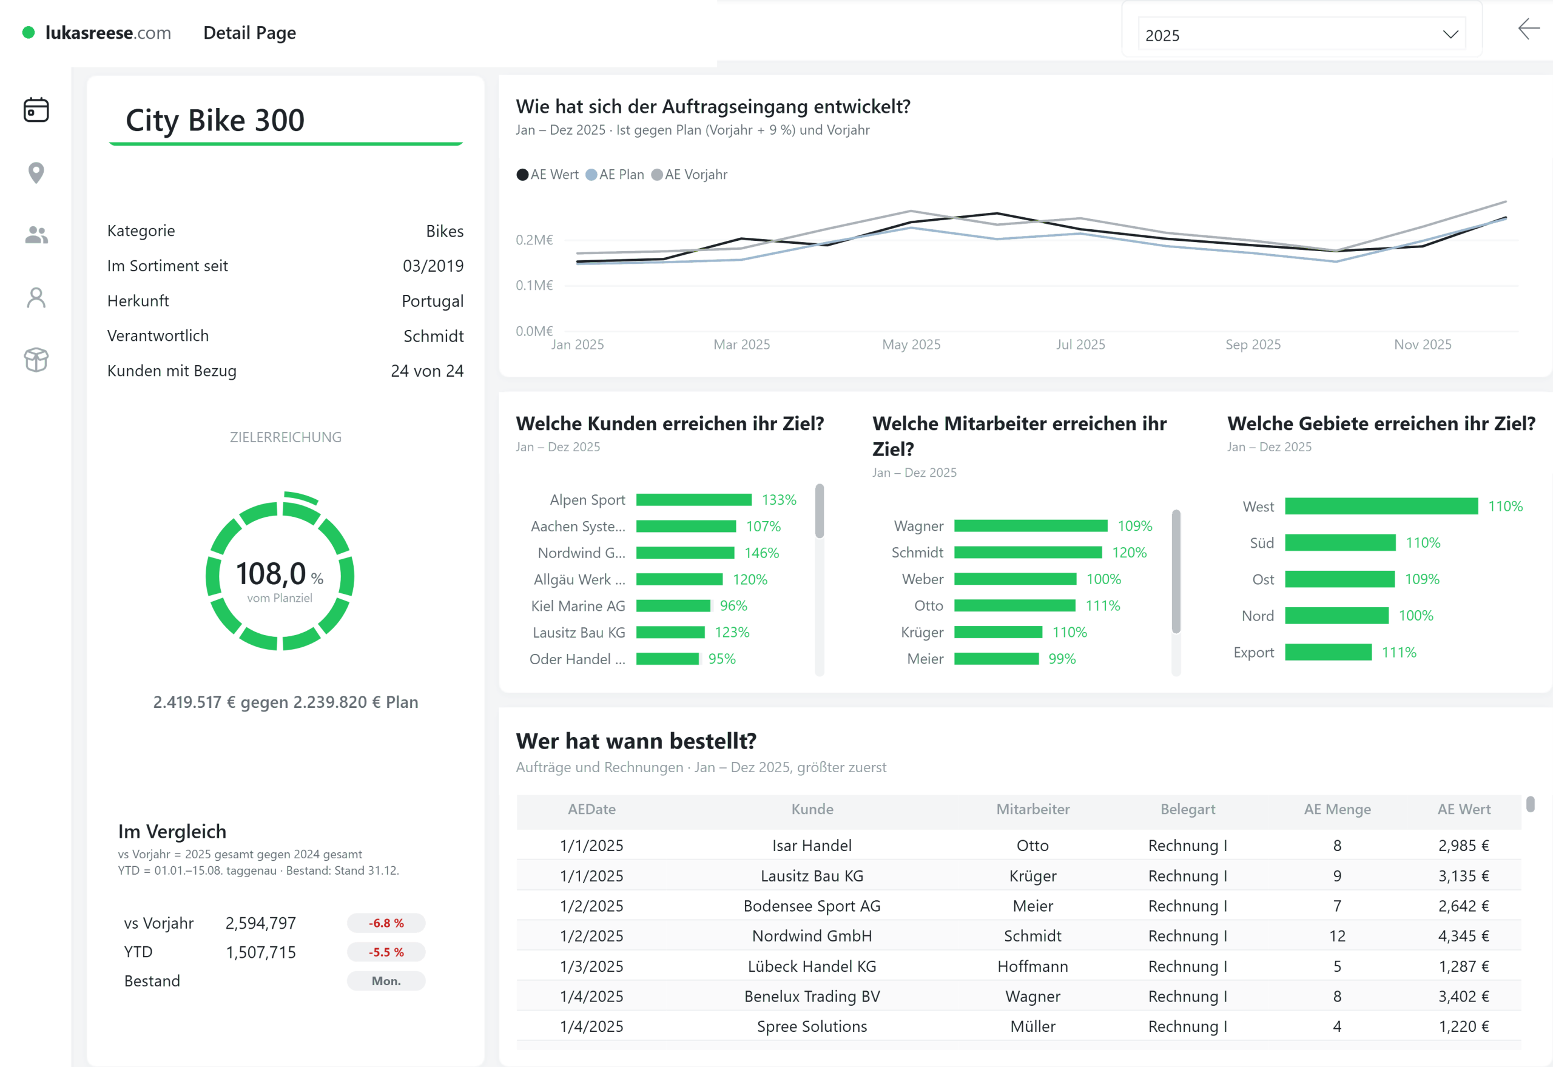Sort table by AE Wert column header
1553x1067 pixels.
coord(1464,809)
